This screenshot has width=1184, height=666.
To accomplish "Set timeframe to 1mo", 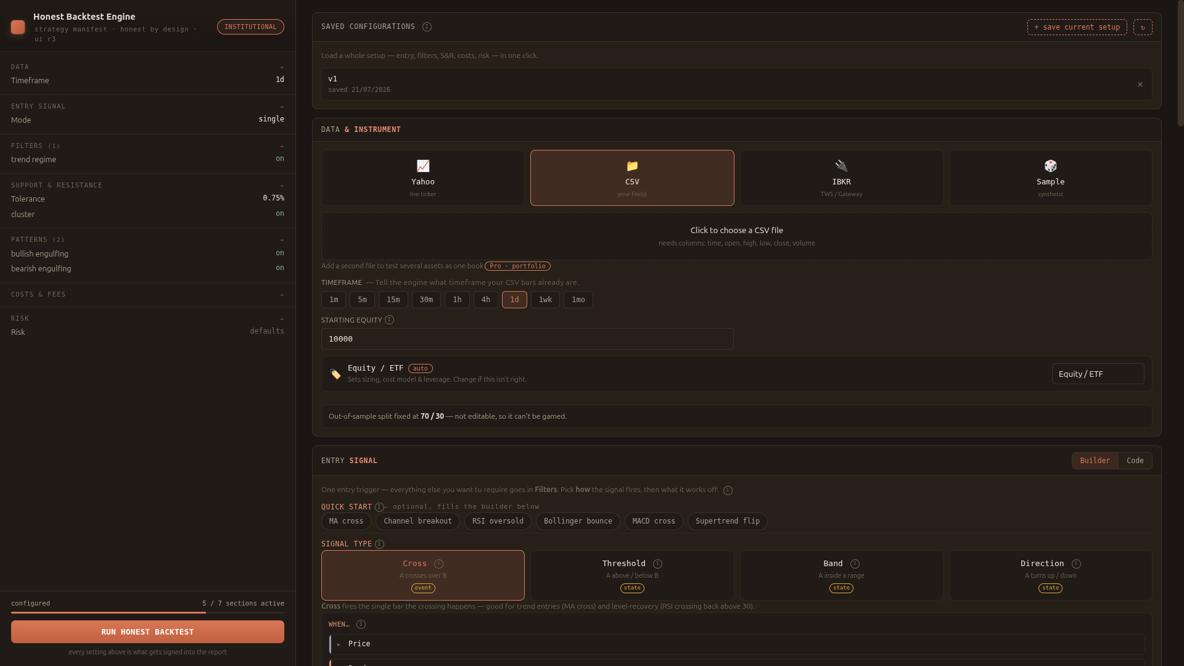I will (x=578, y=300).
